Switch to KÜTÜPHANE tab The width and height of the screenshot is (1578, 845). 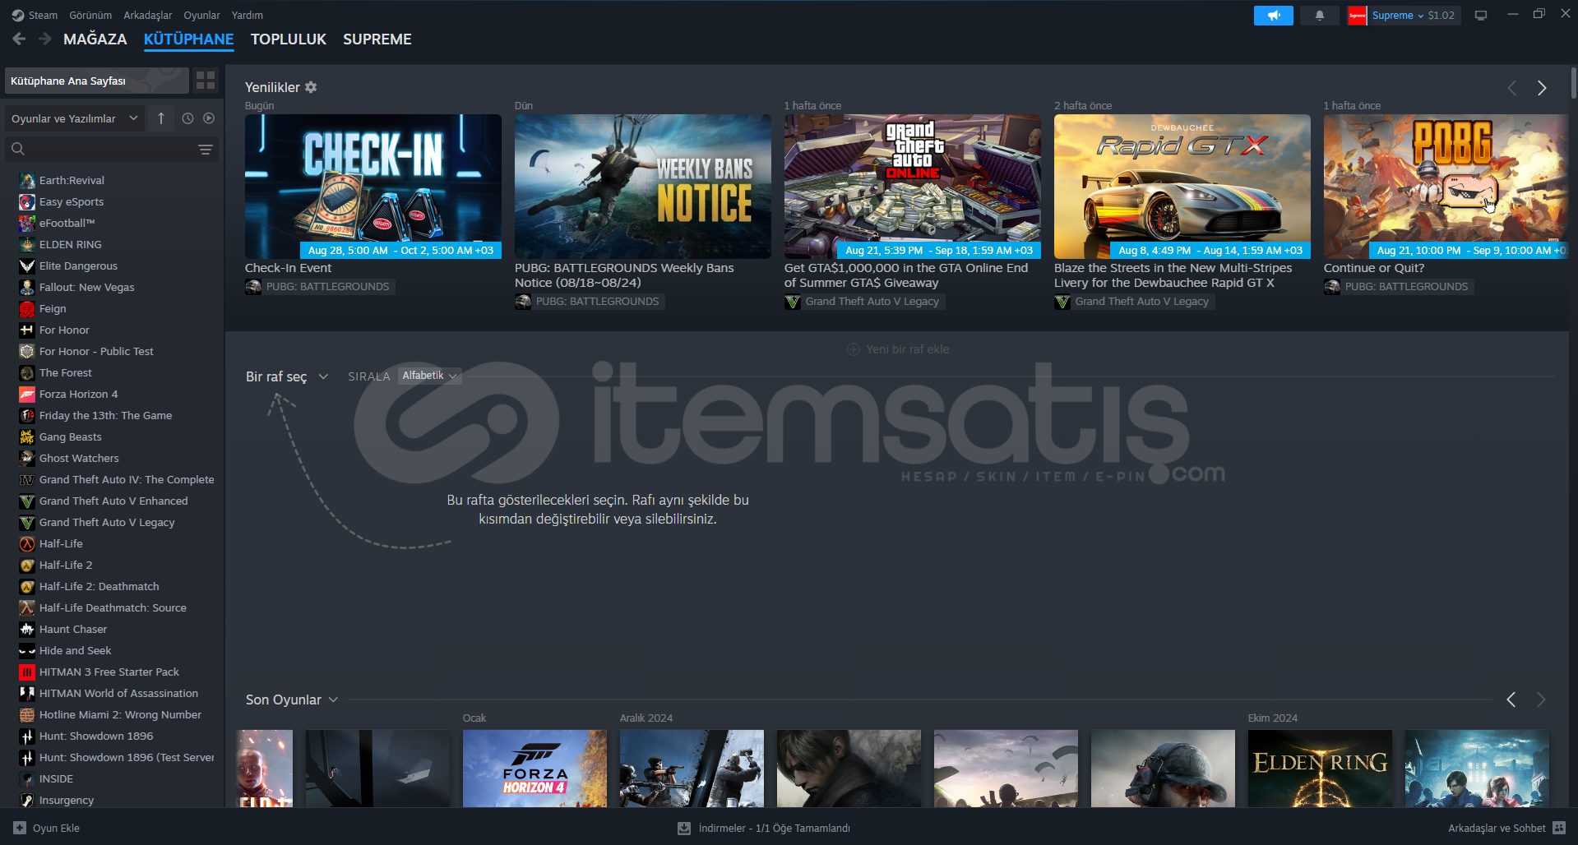[x=188, y=39]
